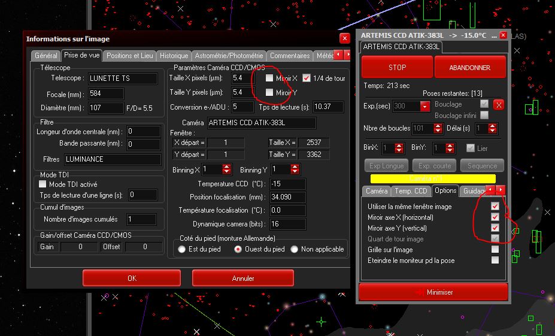The image size is (555, 336).
Task: Adjust the Délai (s) spinner
Action: (x=492, y=129)
